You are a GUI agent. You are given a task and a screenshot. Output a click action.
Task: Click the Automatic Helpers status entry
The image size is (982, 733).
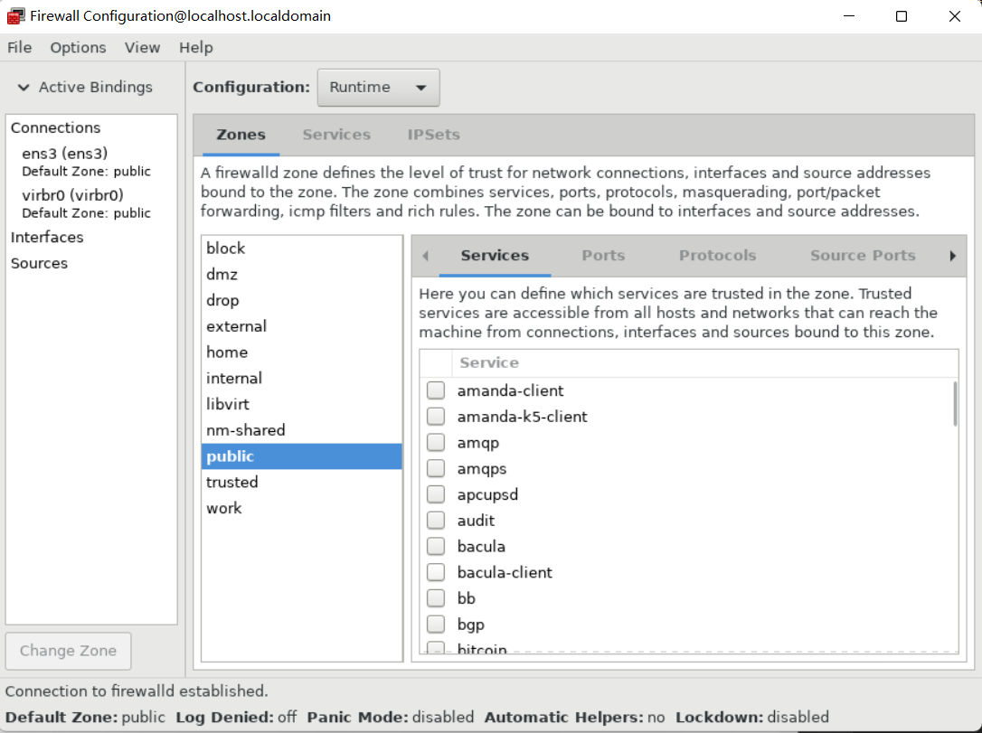pyautogui.click(x=574, y=718)
